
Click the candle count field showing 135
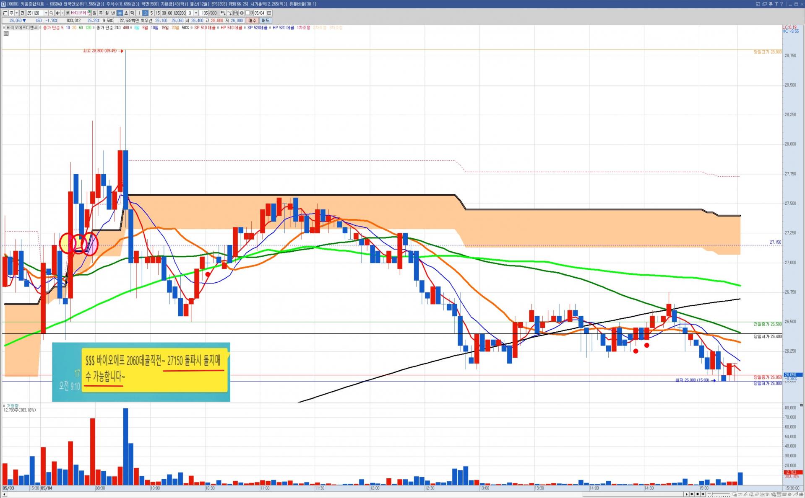[x=204, y=13]
